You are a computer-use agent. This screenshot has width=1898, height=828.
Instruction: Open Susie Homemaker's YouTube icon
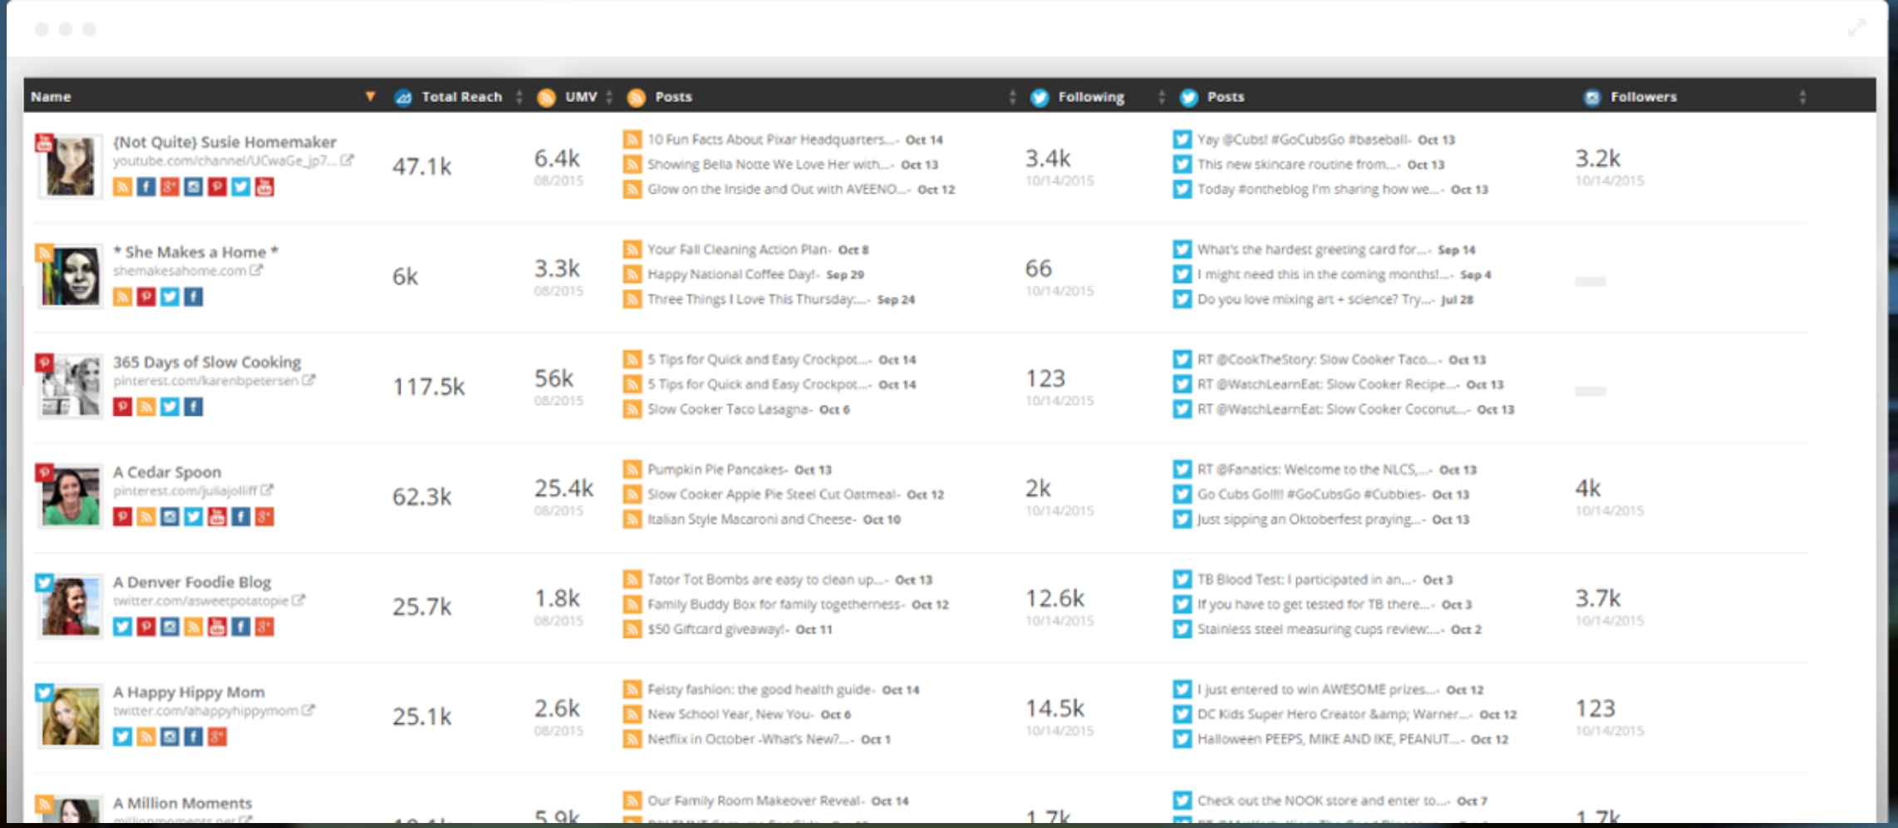tap(264, 187)
